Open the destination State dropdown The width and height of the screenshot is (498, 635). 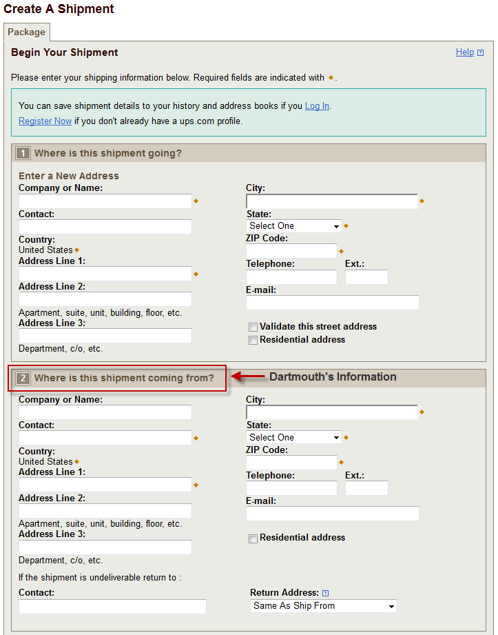[x=294, y=226]
